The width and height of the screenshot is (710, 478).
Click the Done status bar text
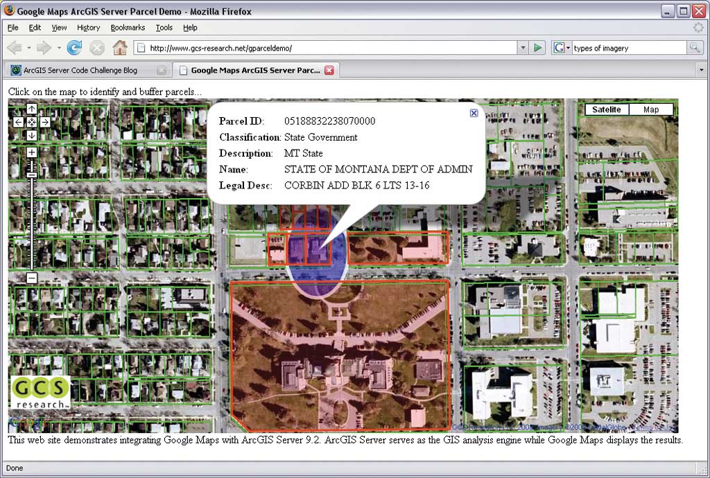tap(15, 468)
